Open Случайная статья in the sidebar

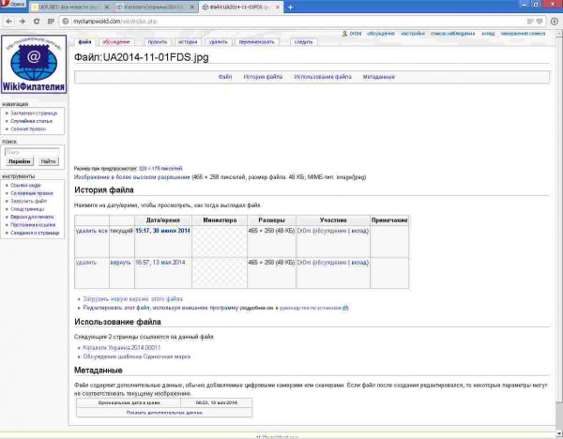(x=31, y=121)
